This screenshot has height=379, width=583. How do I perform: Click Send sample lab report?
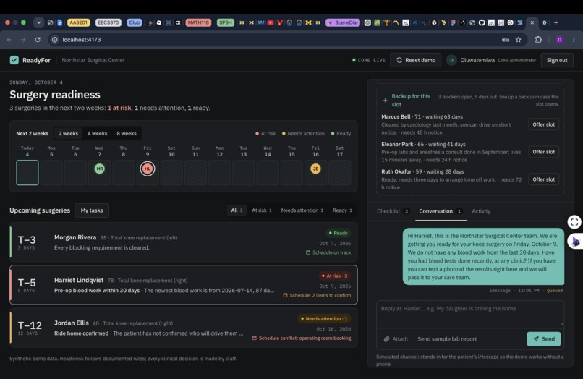(447, 338)
